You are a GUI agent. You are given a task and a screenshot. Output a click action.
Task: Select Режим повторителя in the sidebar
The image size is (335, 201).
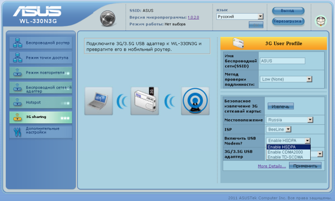click(x=41, y=73)
